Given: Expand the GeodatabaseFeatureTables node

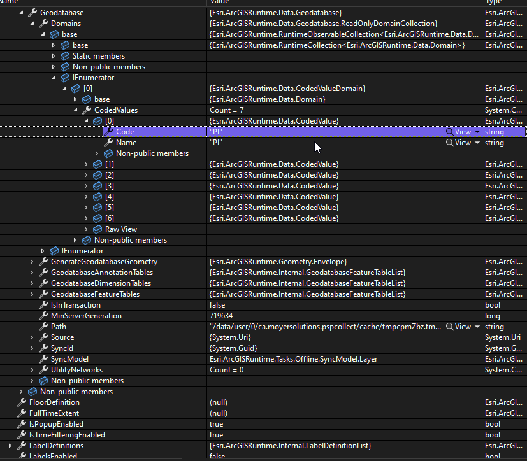Looking at the screenshot, I should 32,294.
